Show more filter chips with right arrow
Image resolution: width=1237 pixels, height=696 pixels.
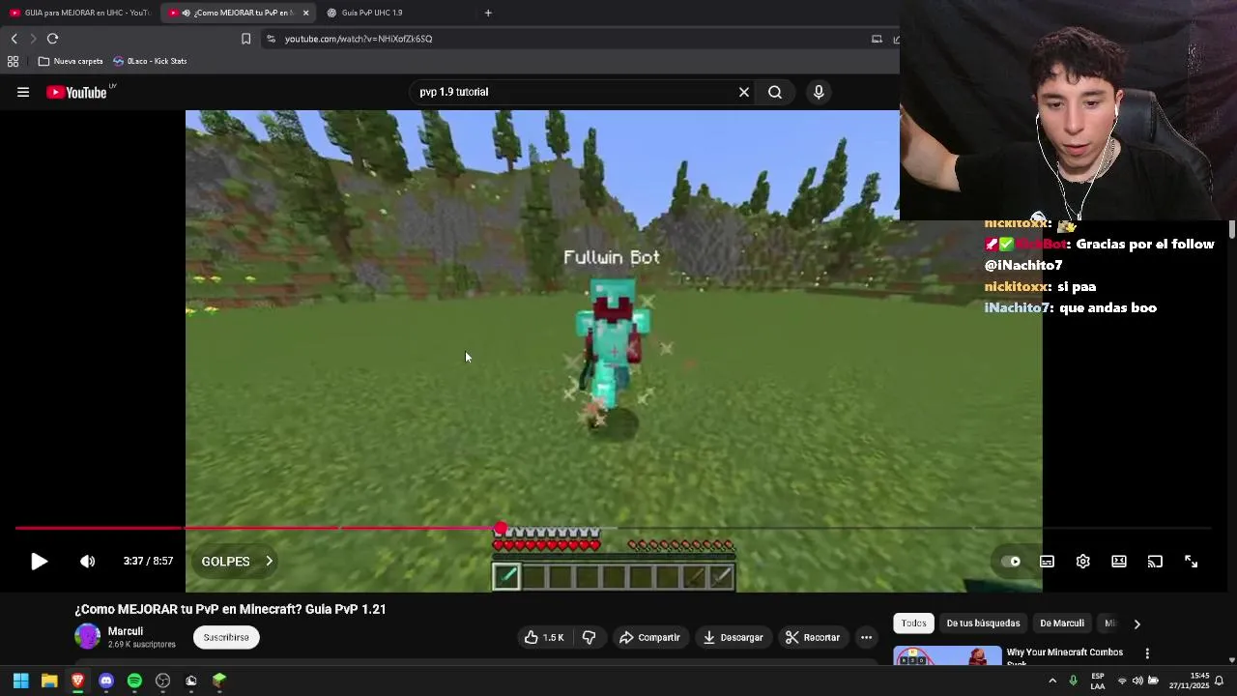pyautogui.click(x=1136, y=623)
